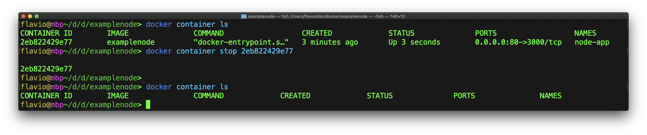Click the folder icon in the title bar
The width and height of the screenshot is (647, 135).
click(x=244, y=16)
